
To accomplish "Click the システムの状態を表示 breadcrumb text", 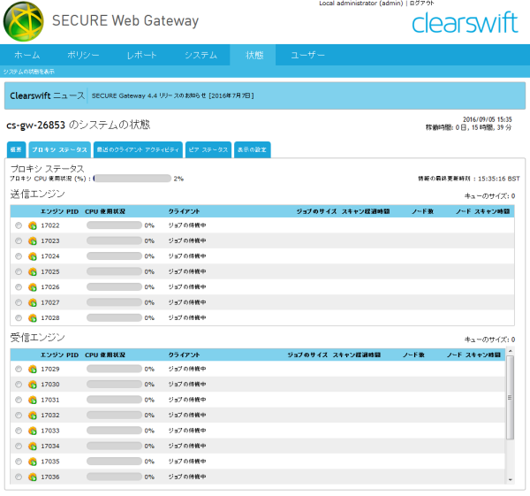I will pos(29,72).
